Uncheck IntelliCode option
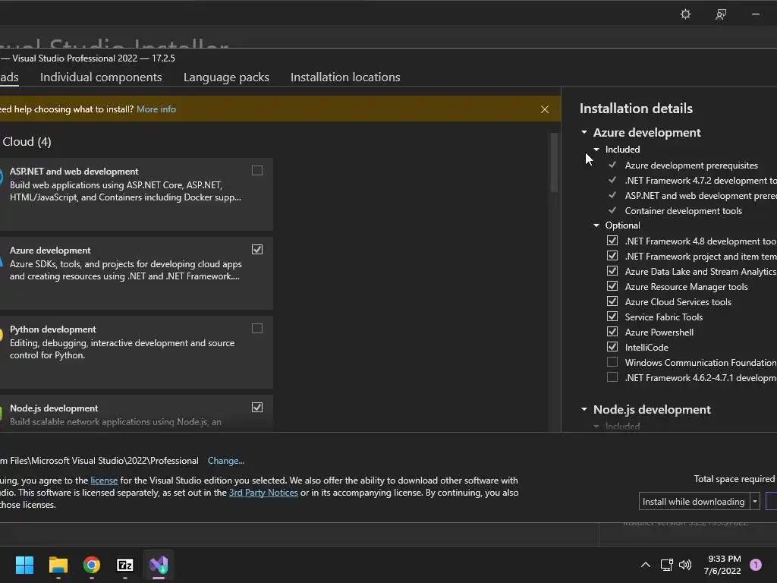This screenshot has width=777, height=583. (612, 346)
